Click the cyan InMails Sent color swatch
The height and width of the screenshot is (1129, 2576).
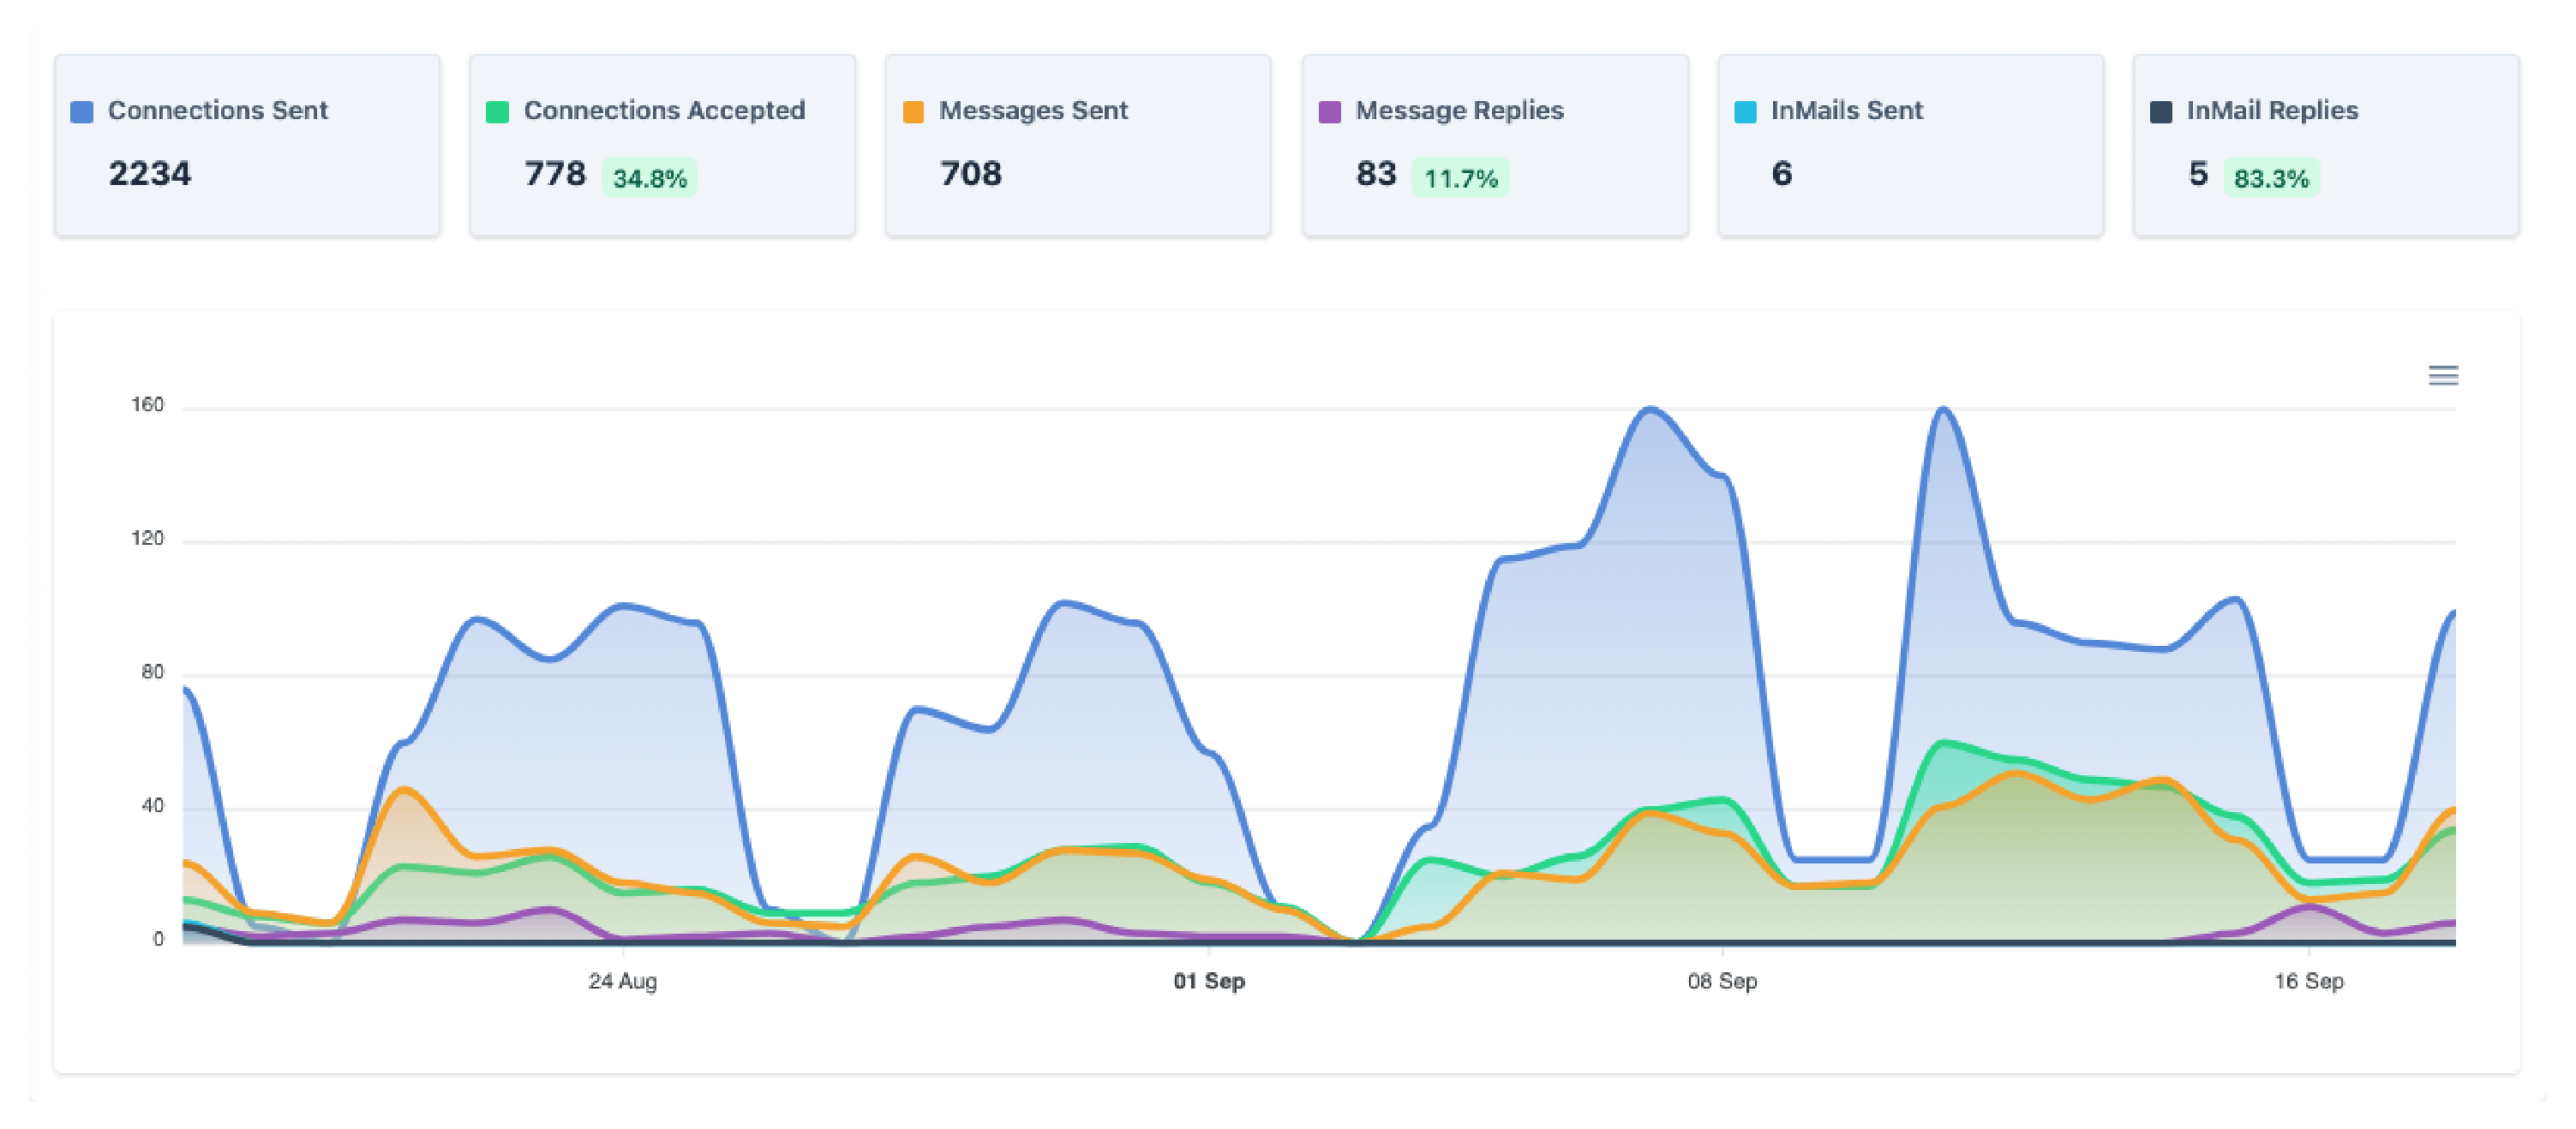[x=1745, y=112]
